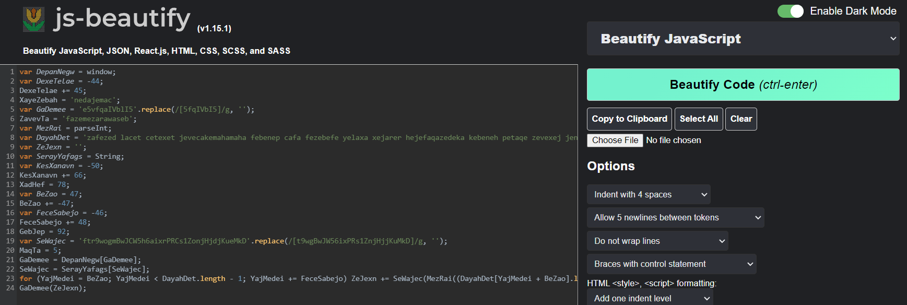Screen dimensions: 907x305
Task: Click the Beautify Code button
Action: click(743, 85)
